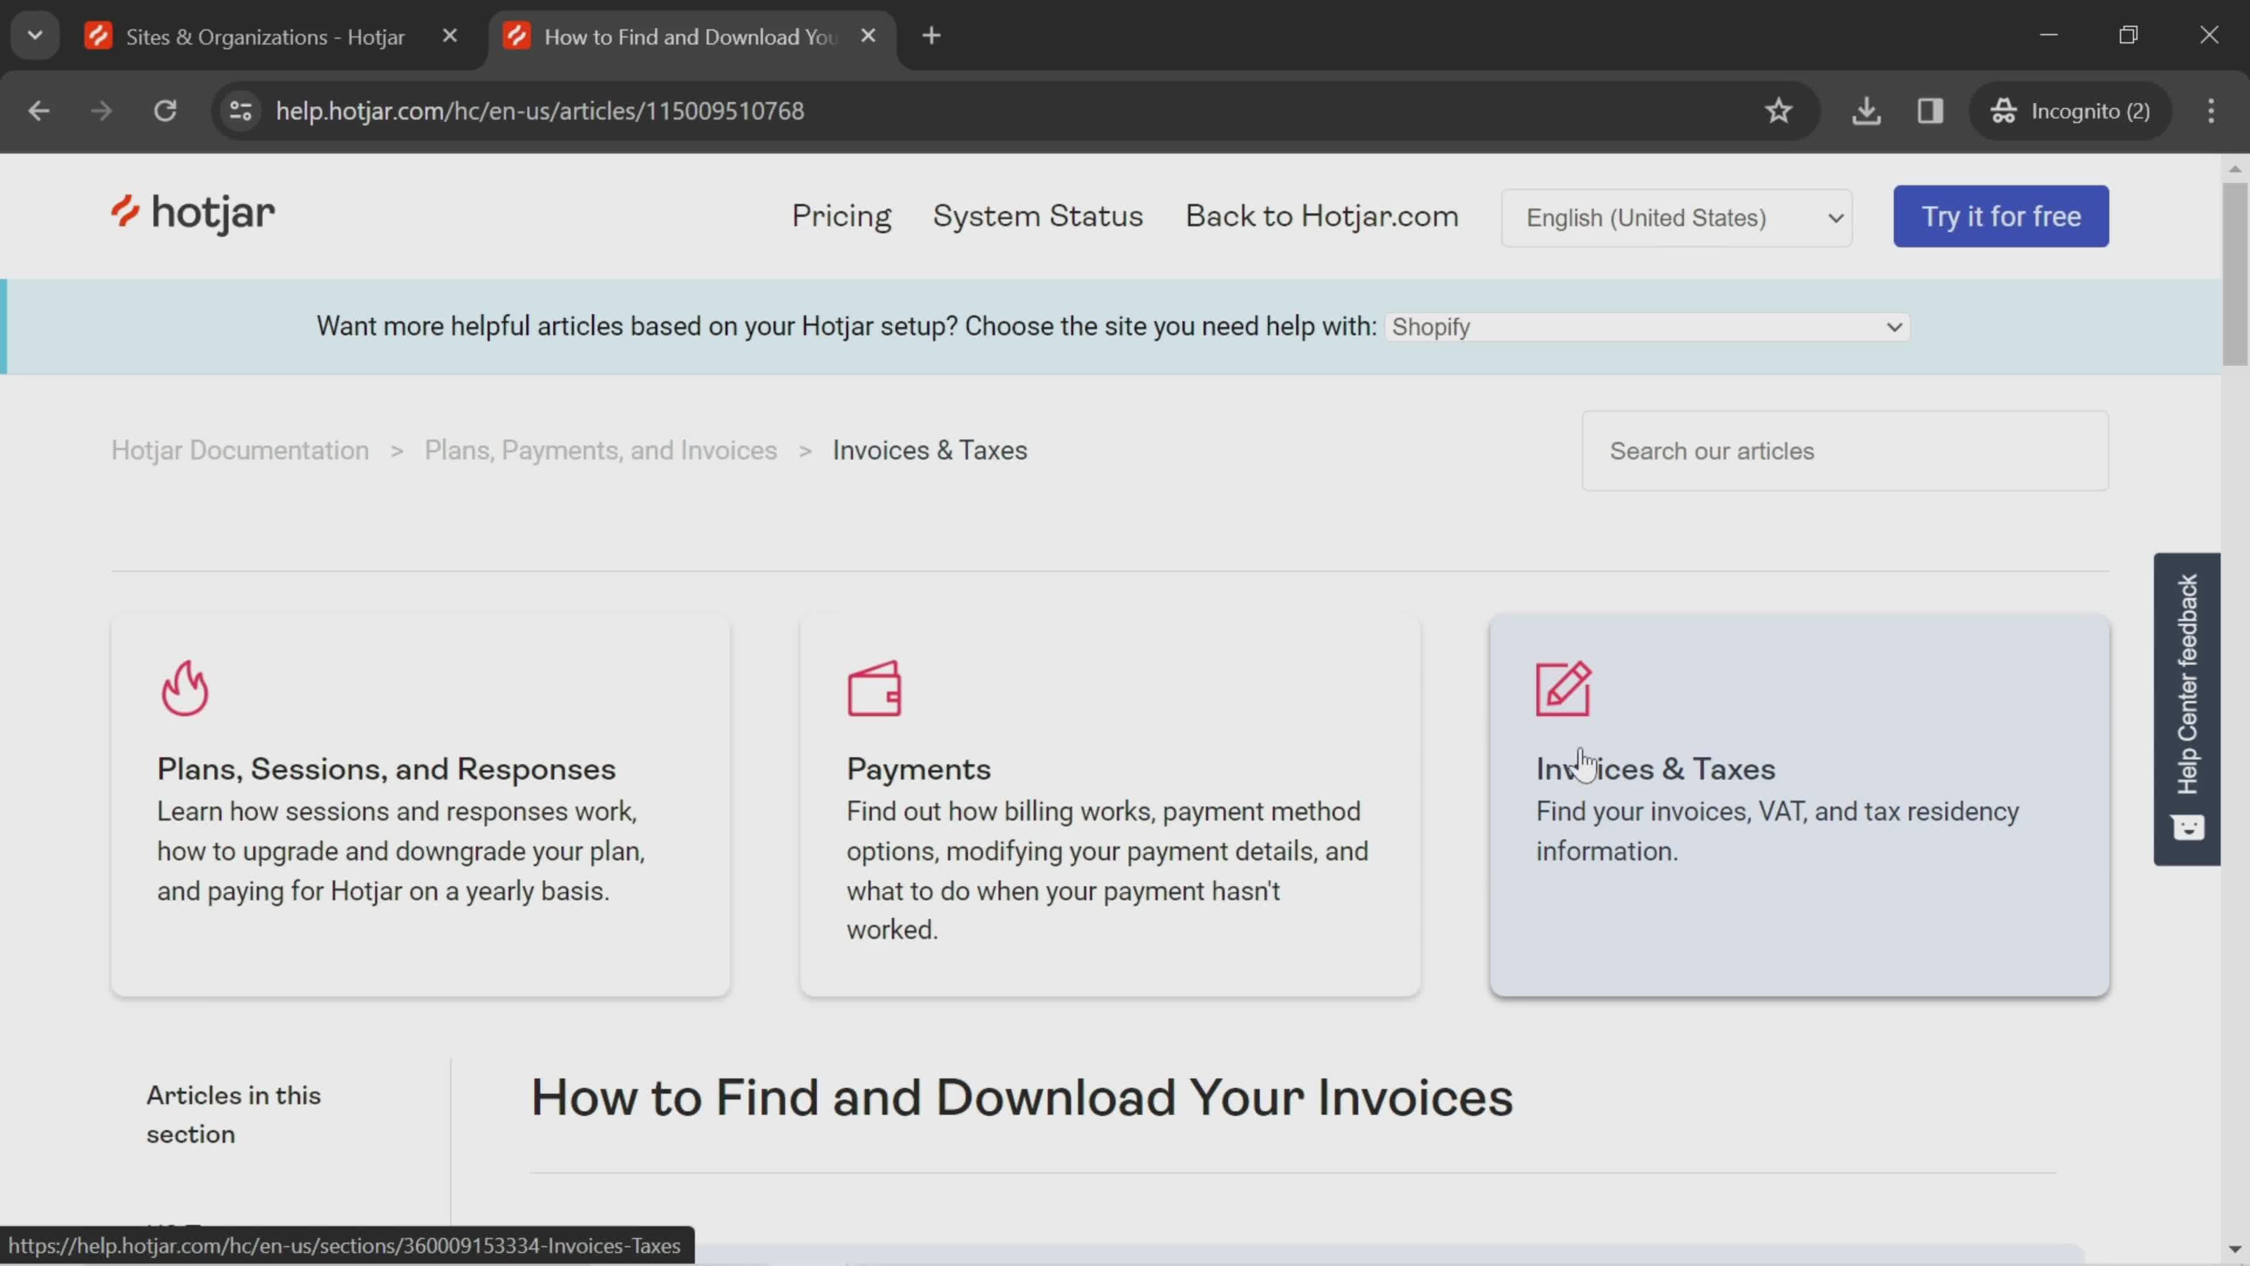
Task: Open the tab search dropdown arrow
Action: 35,36
